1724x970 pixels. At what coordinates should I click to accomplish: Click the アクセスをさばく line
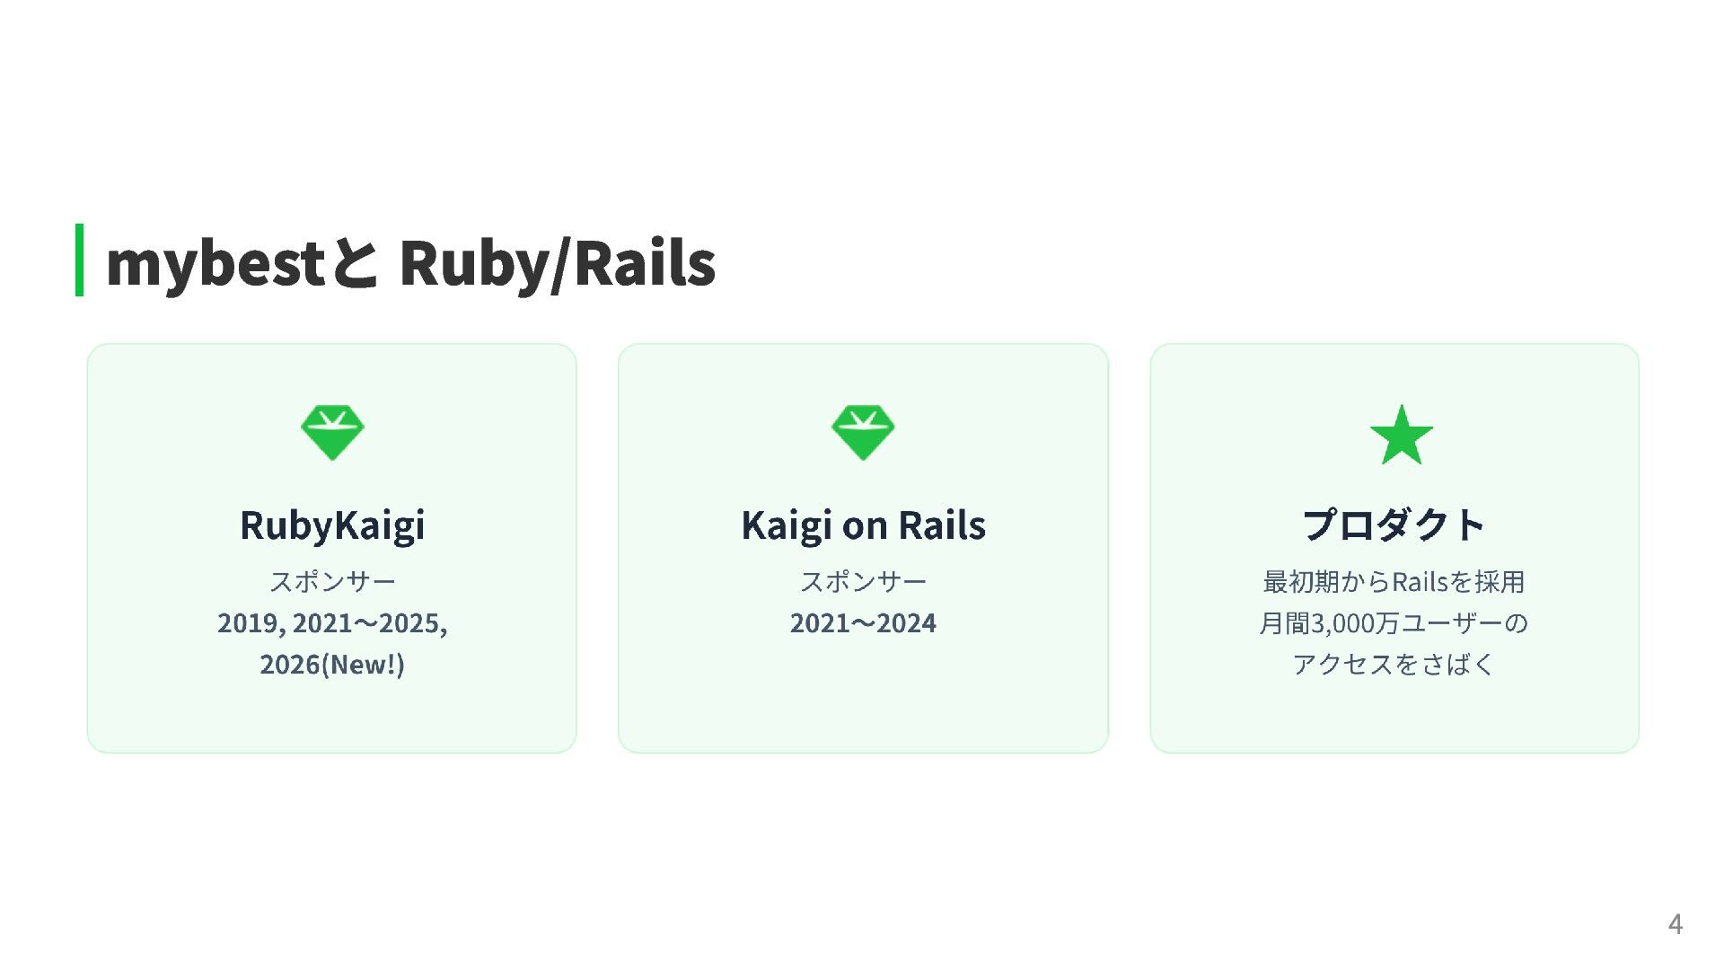[x=1394, y=665]
